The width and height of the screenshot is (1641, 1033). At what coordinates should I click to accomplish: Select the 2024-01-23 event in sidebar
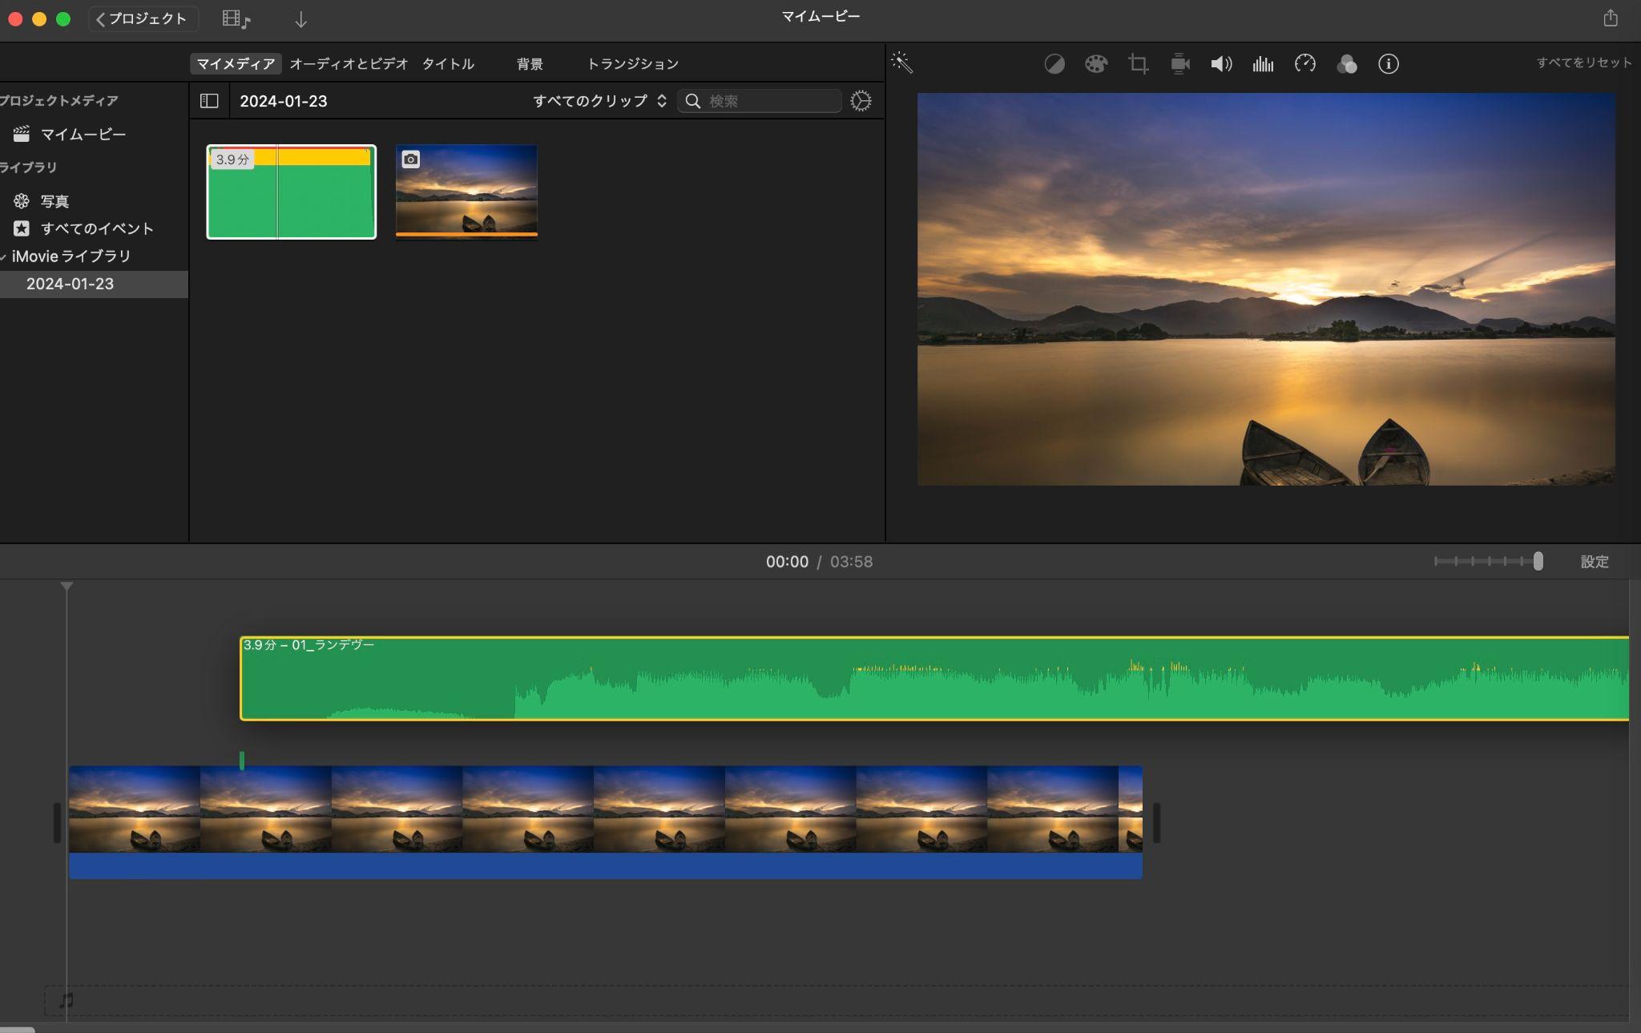94,284
